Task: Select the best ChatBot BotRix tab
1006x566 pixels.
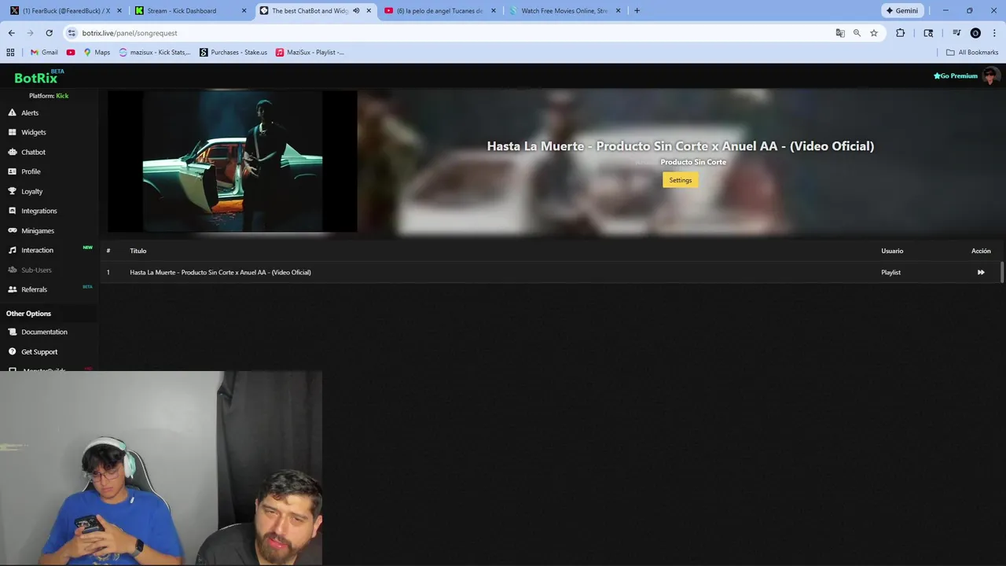Action: [316, 11]
